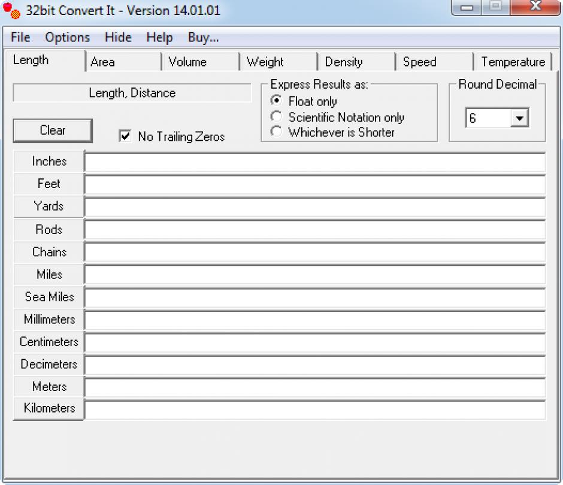Image resolution: width=563 pixels, height=485 pixels.
Task: Click the Sea Miles input field
Action: pyautogui.click(x=315, y=297)
